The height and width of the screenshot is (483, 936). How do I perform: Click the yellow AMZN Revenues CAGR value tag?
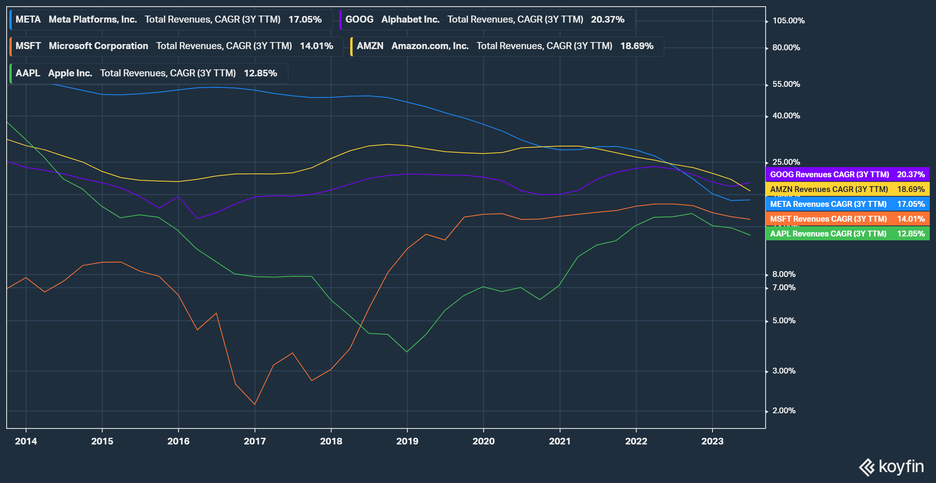point(847,189)
